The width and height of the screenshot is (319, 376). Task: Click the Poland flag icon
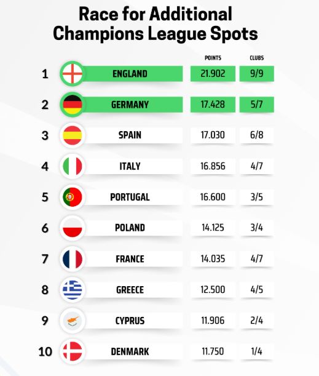73,228
